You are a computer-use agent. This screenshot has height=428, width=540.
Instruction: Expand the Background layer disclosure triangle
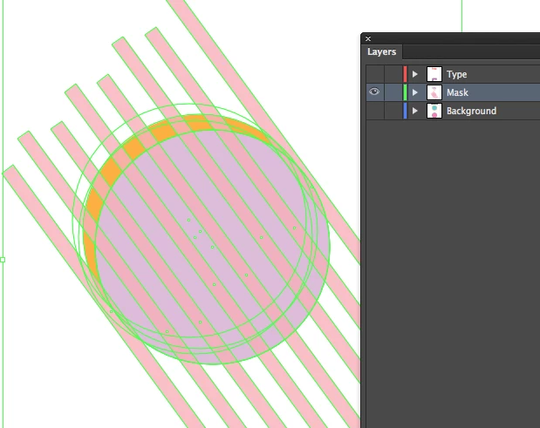coord(415,111)
